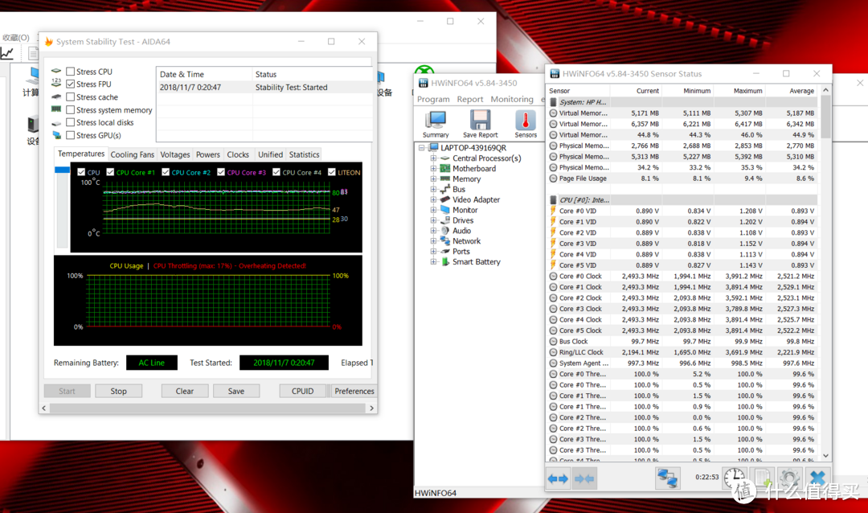
Task: Enable the Stress CPU checkbox
Action: (x=70, y=72)
